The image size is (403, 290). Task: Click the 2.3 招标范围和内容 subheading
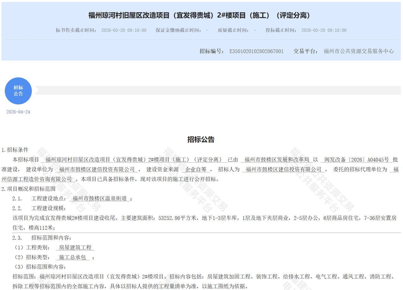[42, 238]
